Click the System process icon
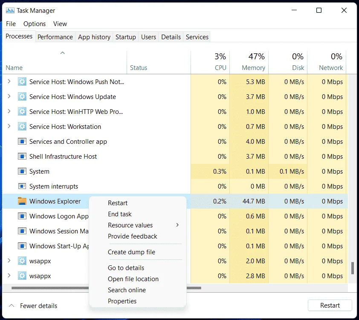 click(x=22, y=172)
